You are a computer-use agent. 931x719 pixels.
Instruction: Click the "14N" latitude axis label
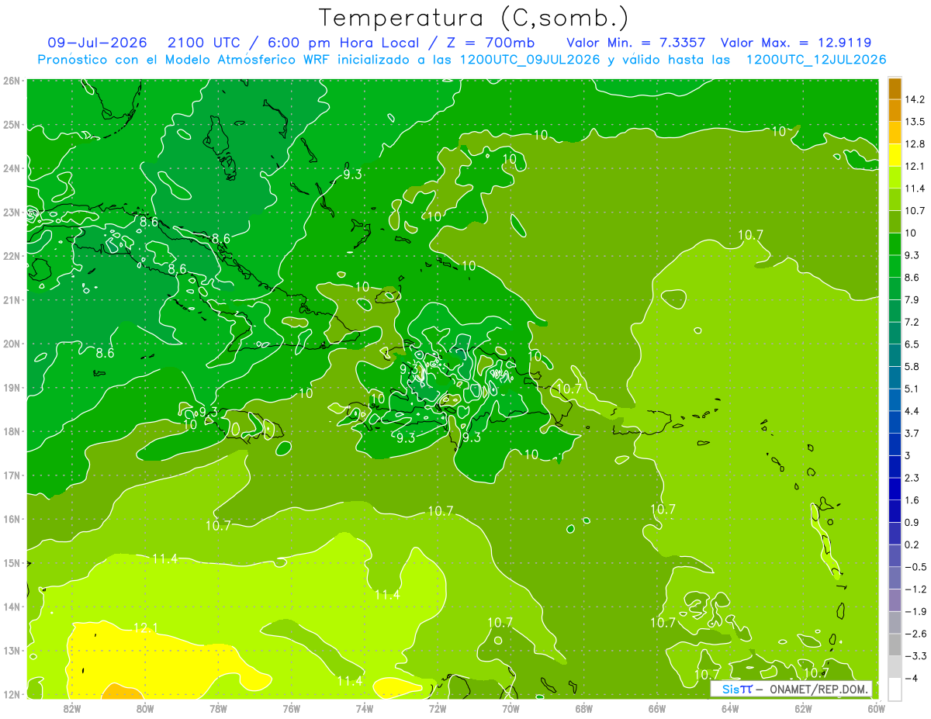point(12,607)
